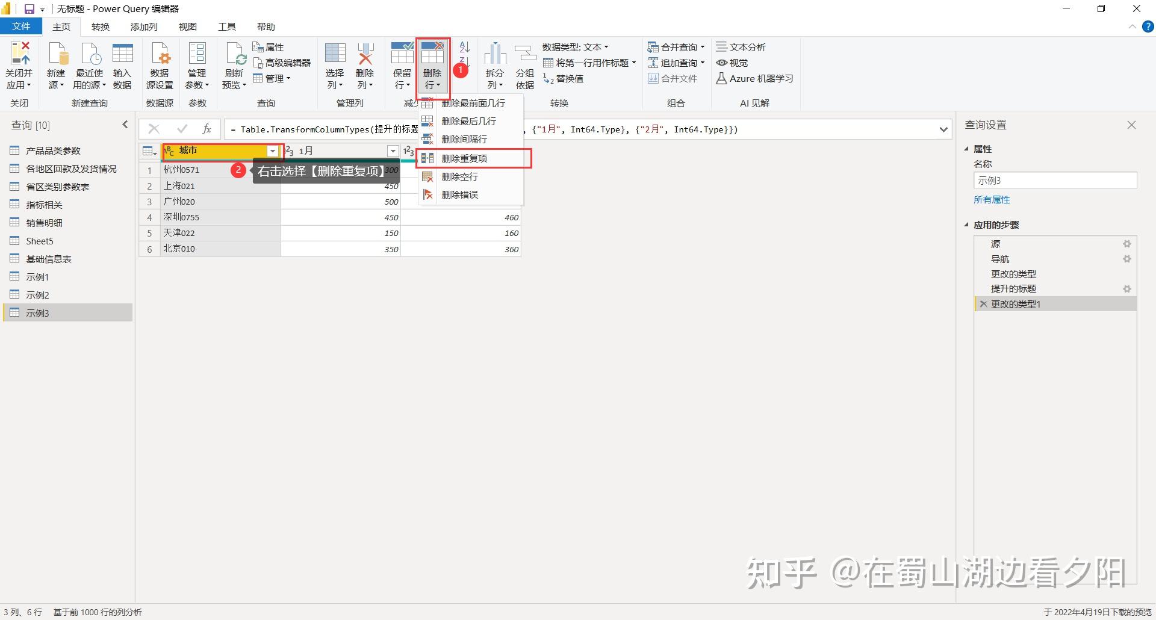Click the 所有属性 link
Screen dimensions: 1156x620
point(992,199)
